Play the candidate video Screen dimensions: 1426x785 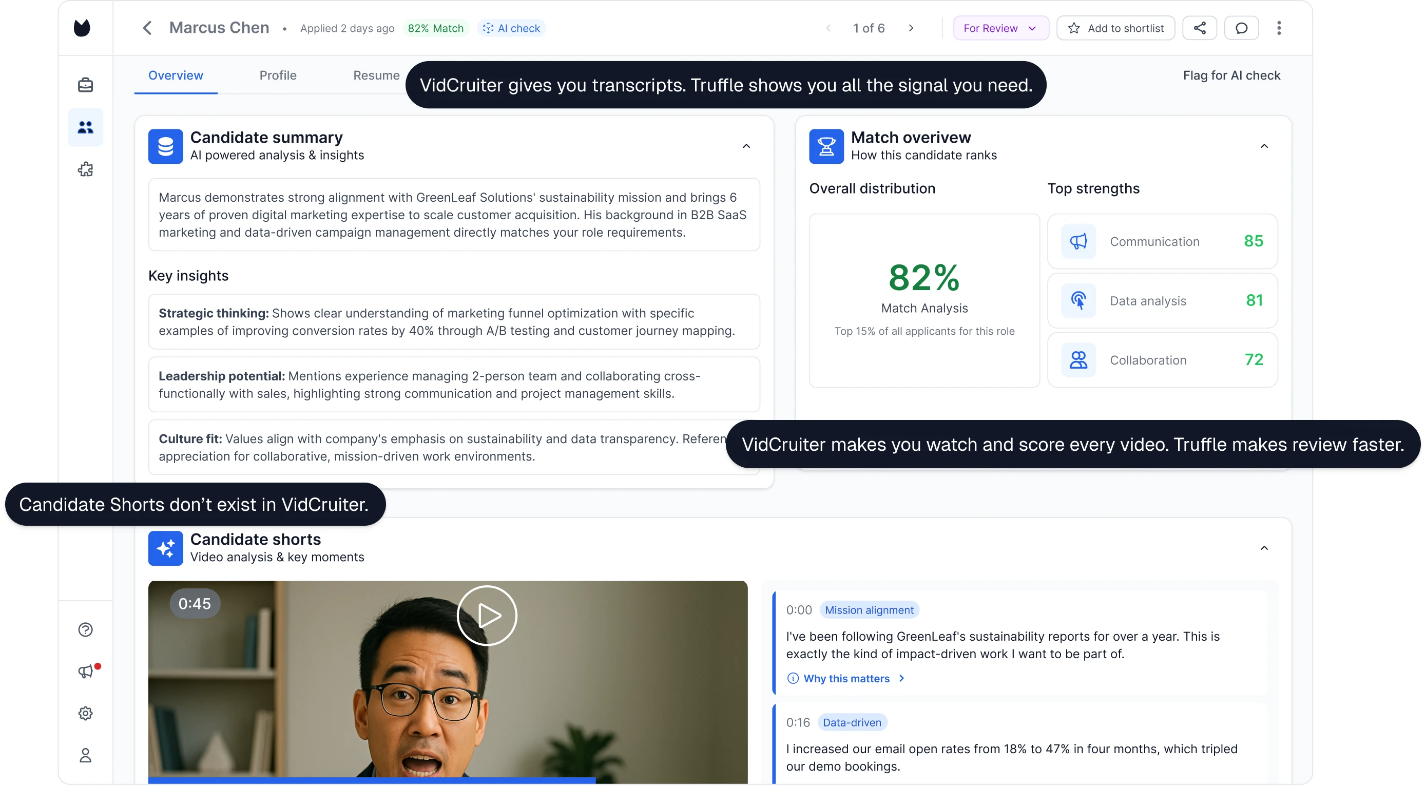coord(487,616)
